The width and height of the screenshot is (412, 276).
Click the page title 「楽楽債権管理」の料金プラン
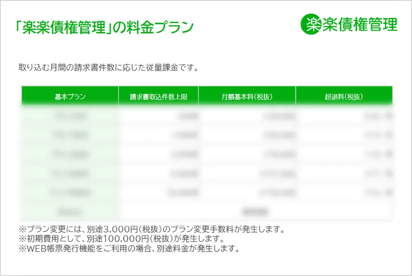pyautogui.click(x=104, y=26)
